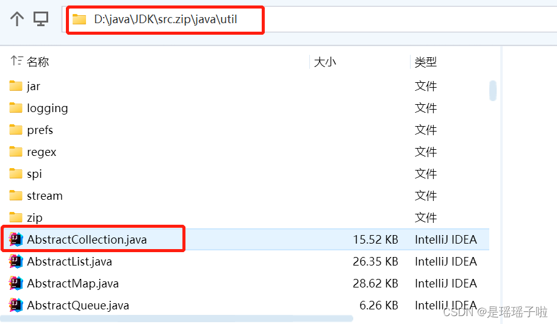Click the IntelliJ icon of AbstractMap.java
This screenshot has height=324, width=557.
(x=16, y=283)
